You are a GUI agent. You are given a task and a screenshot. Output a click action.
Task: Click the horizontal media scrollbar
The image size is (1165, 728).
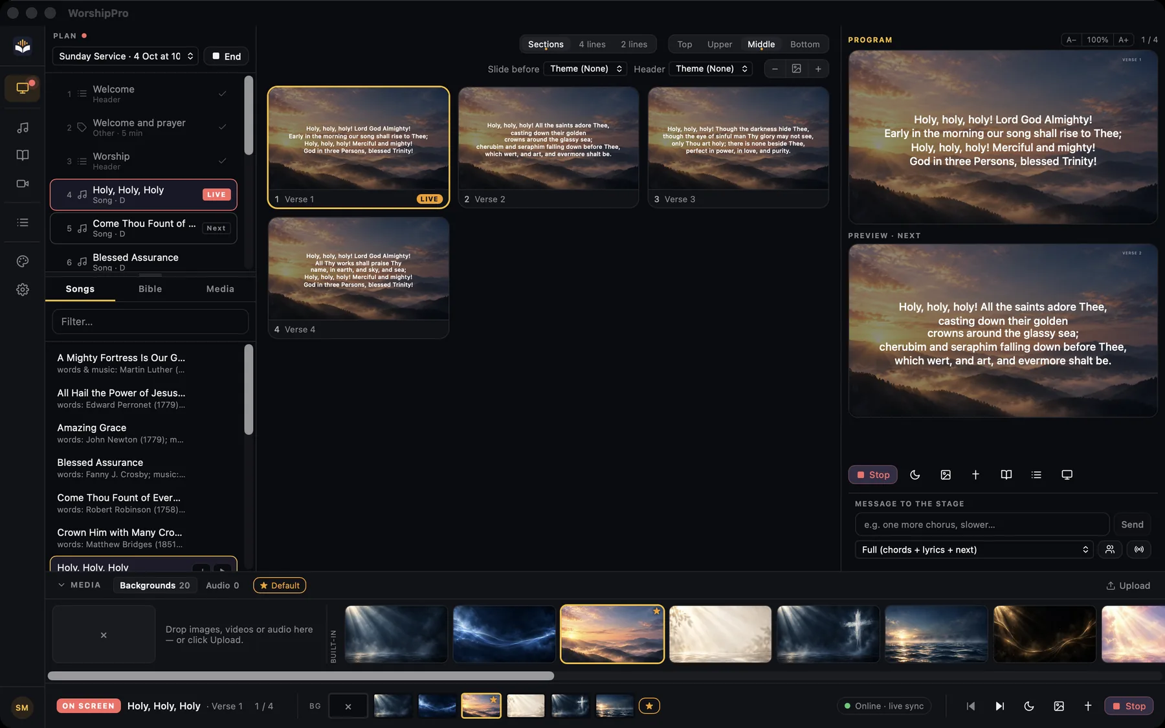pos(301,676)
